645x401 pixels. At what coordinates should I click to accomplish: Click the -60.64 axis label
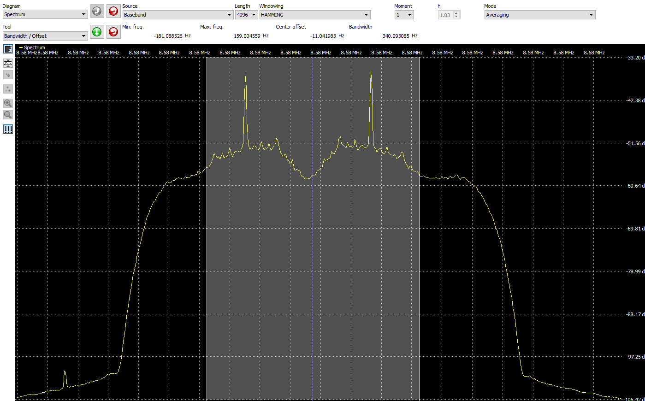pyautogui.click(x=635, y=186)
